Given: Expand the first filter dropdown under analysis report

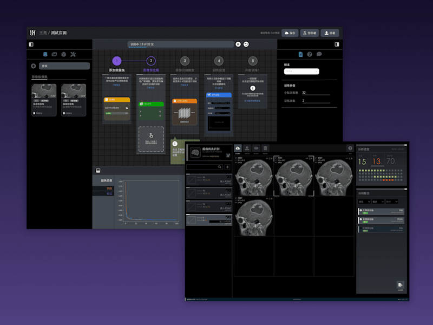Looking at the screenshot, I should click(x=364, y=201).
